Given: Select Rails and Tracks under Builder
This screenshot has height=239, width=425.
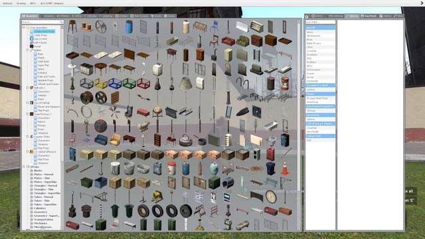Looking at the screenshot, I should click(x=46, y=76).
